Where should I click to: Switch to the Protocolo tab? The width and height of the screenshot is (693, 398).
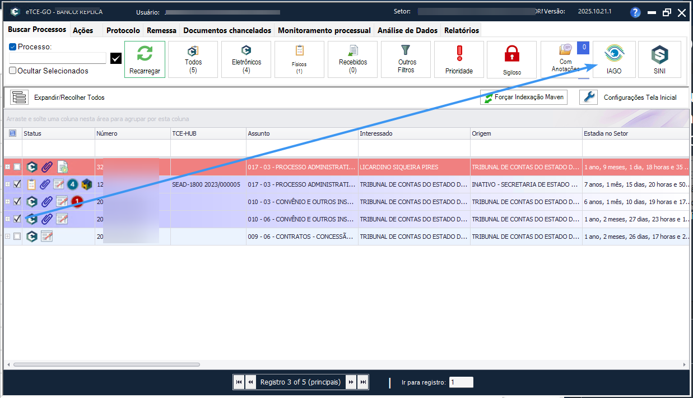pos(123,31)
